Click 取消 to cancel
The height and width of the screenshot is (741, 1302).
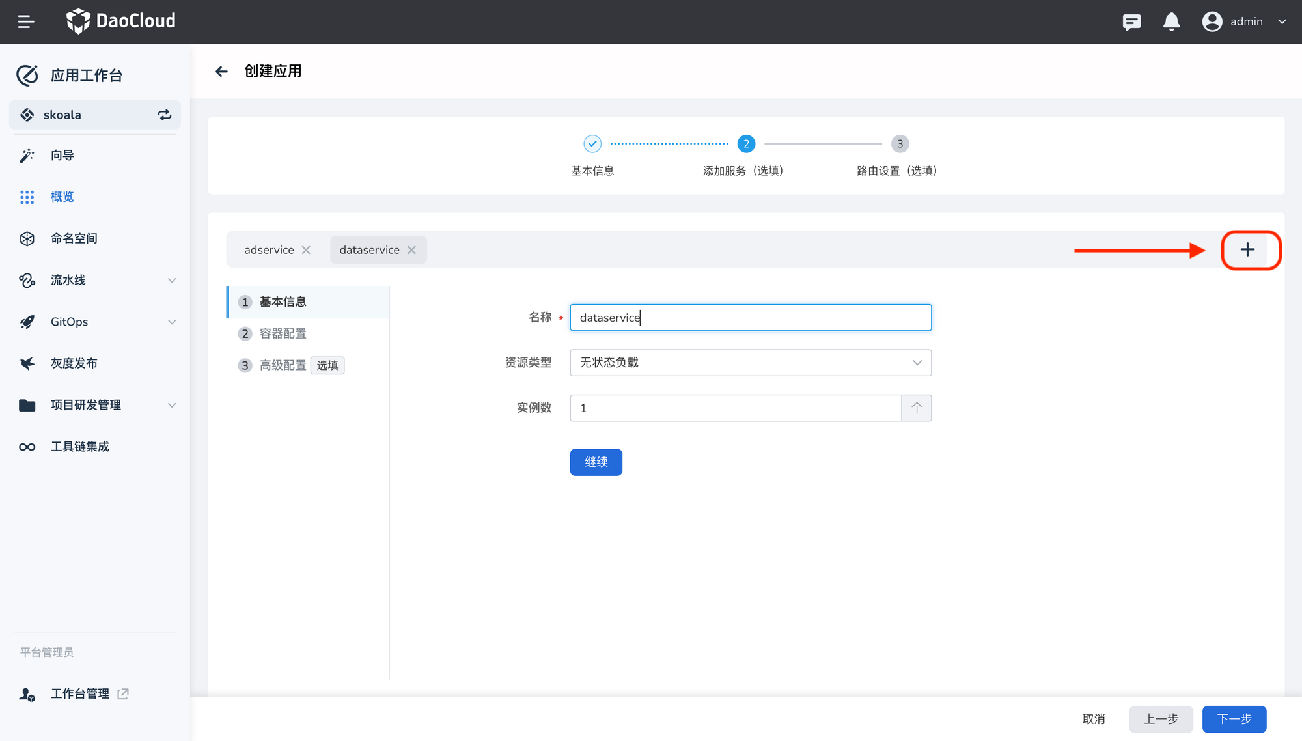(x=1094, y=720)
